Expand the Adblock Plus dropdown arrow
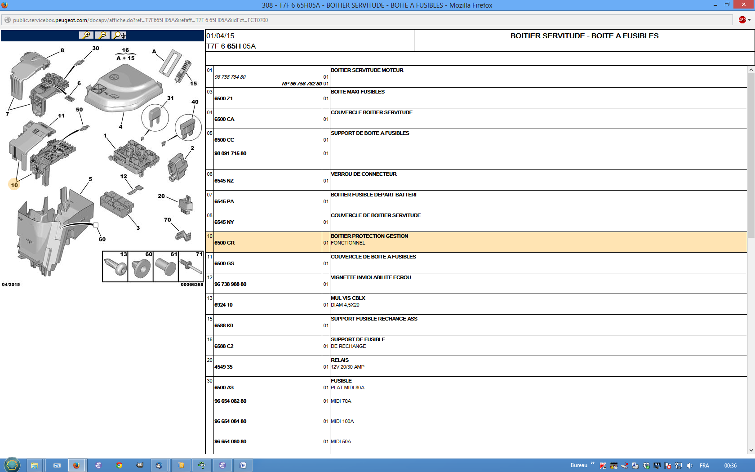The height and width of the screenshot is (472, 755). 749,20
